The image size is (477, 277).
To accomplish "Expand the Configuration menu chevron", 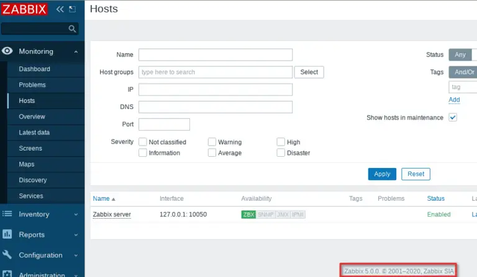I will 76,255.
